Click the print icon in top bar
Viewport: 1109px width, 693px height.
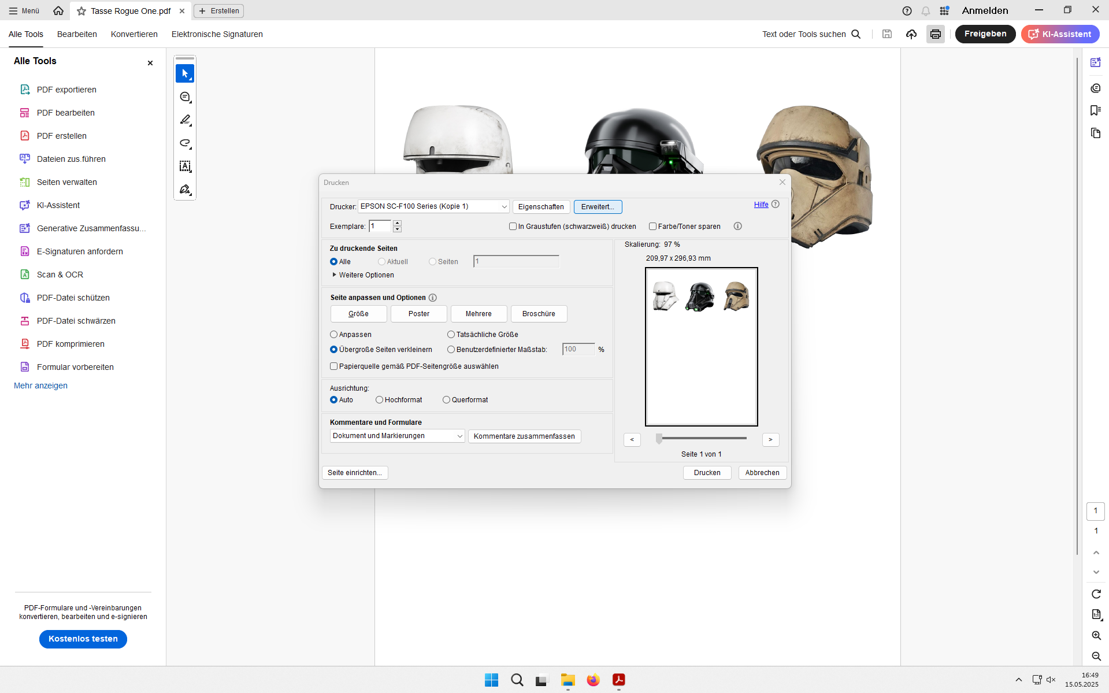point(935,34)
